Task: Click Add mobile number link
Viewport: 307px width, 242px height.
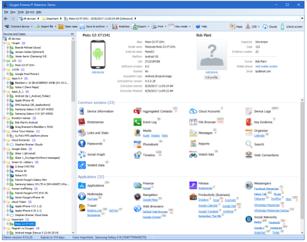Action: click(x=266, y=66)
